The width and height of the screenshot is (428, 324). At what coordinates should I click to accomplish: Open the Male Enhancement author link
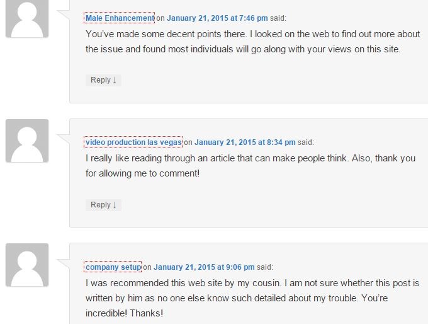click(120, 18)
